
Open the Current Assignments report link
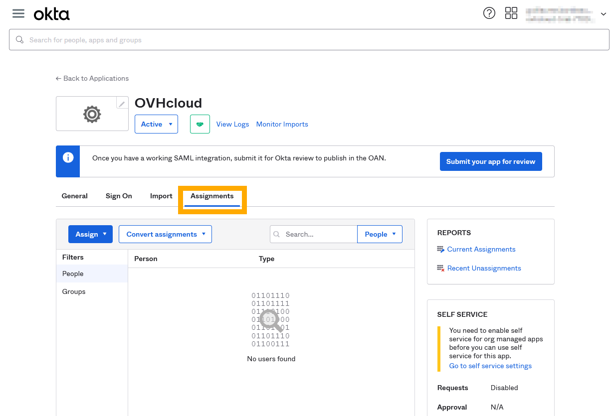click(481, 250)
